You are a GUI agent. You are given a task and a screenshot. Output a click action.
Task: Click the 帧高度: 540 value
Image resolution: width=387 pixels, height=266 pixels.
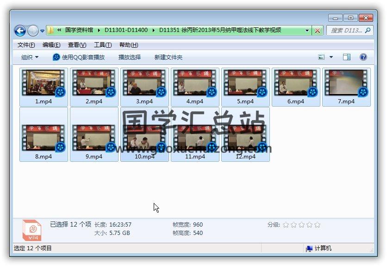198,233
